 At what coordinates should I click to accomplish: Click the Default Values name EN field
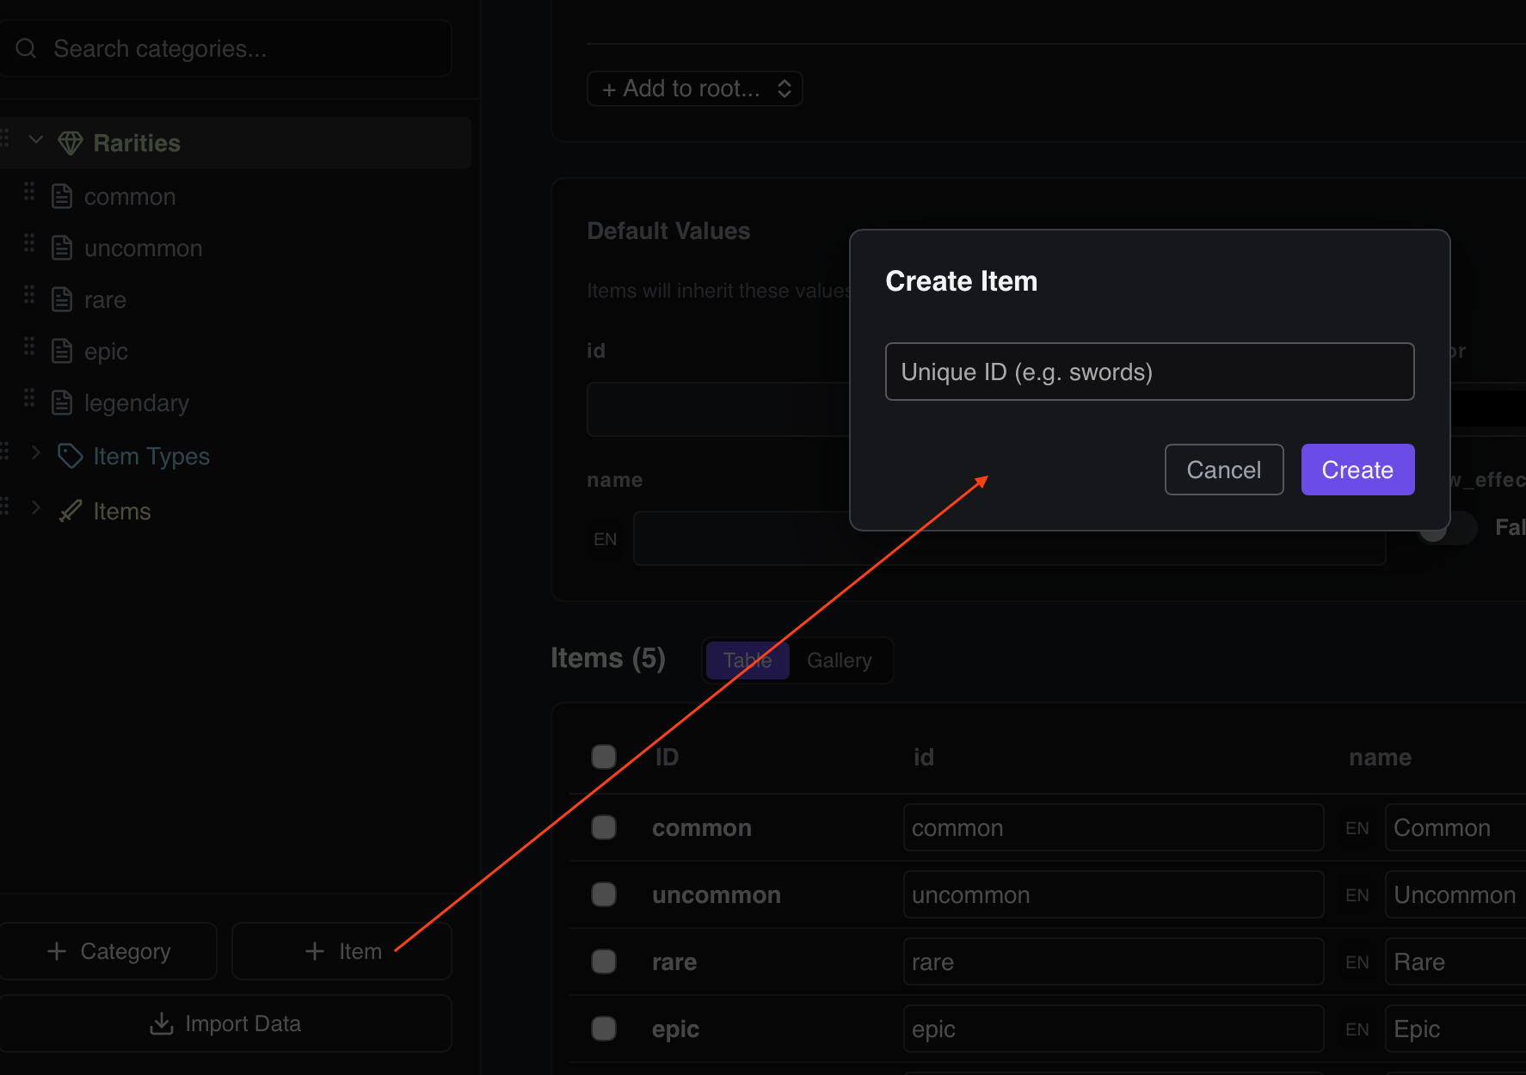(x=1010, y=538)
